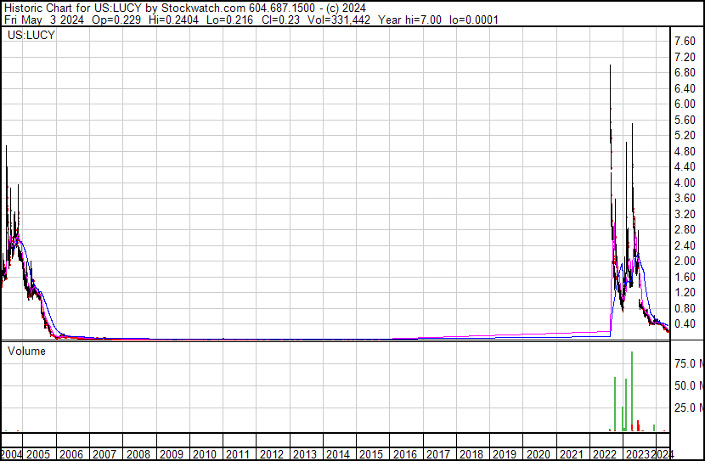Click the 0.80 price axis label

pos(685,308)
